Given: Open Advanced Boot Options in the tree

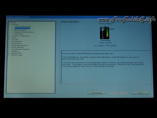Looking at the screenshot, I should [24, 32].
